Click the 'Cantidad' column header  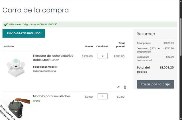point(102,46)
